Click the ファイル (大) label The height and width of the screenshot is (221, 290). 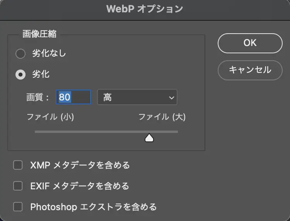tap(162, 117)
